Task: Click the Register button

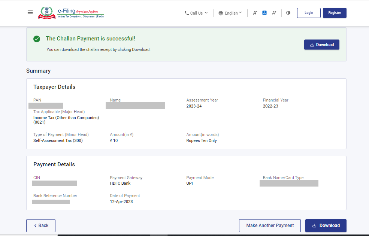Action: pyautogui.click(x=335, y=13)
